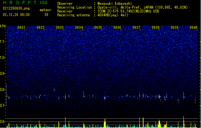Image resolution: width=201 pixels, height=128 pixels.
Task: Click the 1.0 kHz frequency axis label
Action: tap(3, 58)
